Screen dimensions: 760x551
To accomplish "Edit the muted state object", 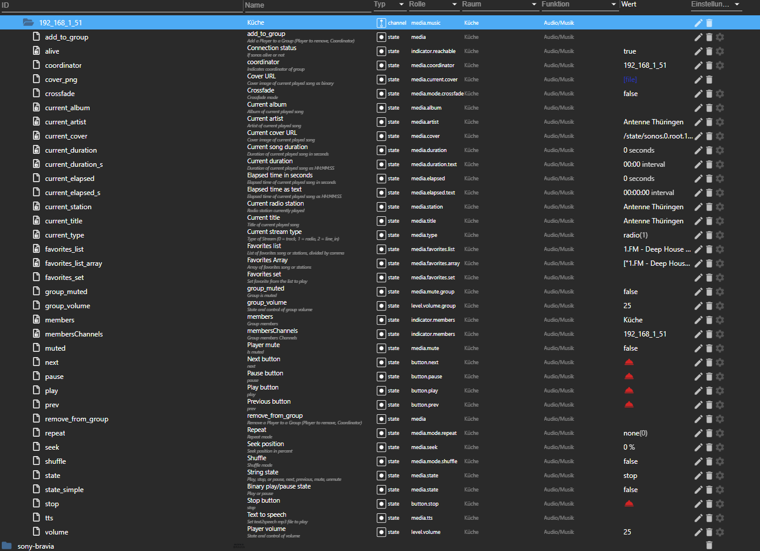I will click(x=698, y=348).
